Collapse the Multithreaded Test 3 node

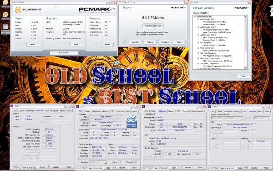point(198,35)
